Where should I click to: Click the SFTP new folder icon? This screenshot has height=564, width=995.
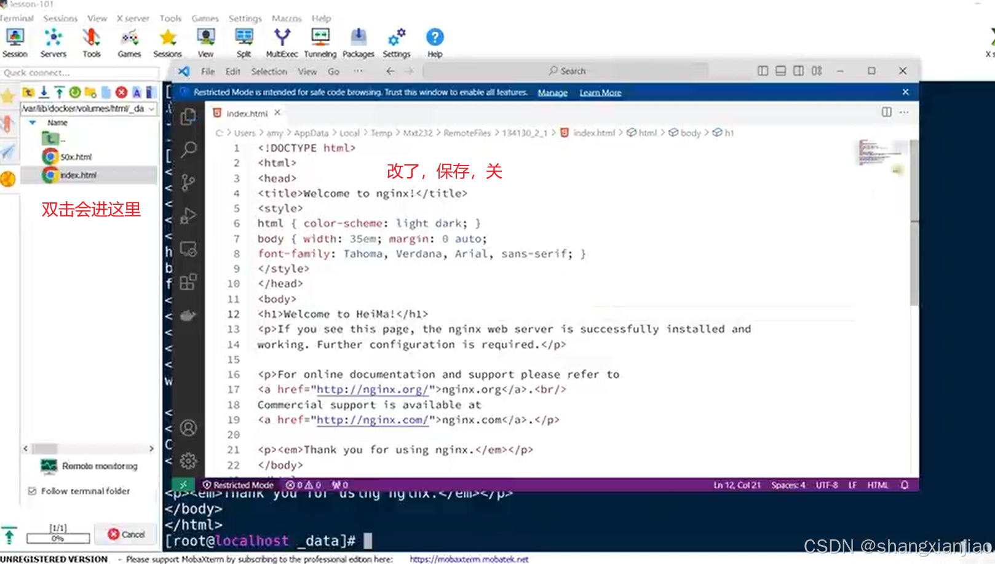[x=90, y=92]
